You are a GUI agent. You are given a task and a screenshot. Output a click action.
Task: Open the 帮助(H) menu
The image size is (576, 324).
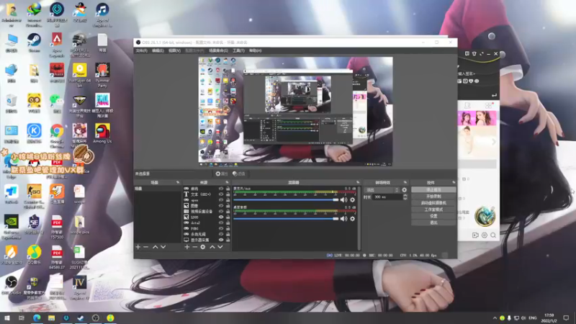pyautogui.click(x=256, y=50)
